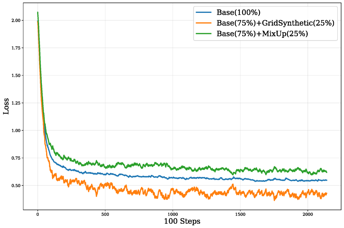Click the 0.50 y-axis tick label
The width and height of the screenshot is (344, 228).
(16, 185)
